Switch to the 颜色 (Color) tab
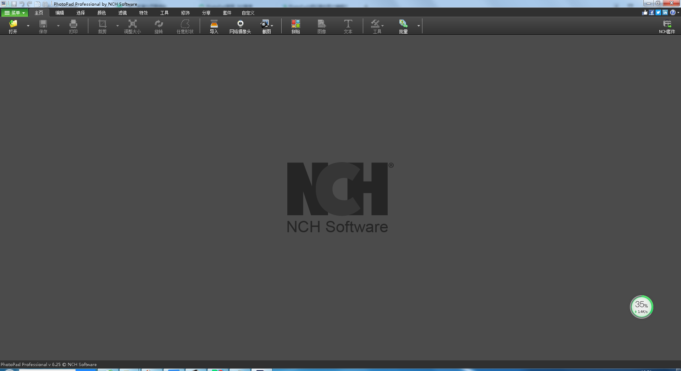 point(101,13)
